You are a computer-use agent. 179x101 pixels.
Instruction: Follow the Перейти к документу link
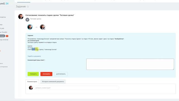point(34,56)
